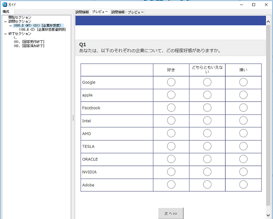Image resolution: width=273 pixels, height=219 pixels.
Task: Switch to the プレビュー tab
Action: point(100,12)
